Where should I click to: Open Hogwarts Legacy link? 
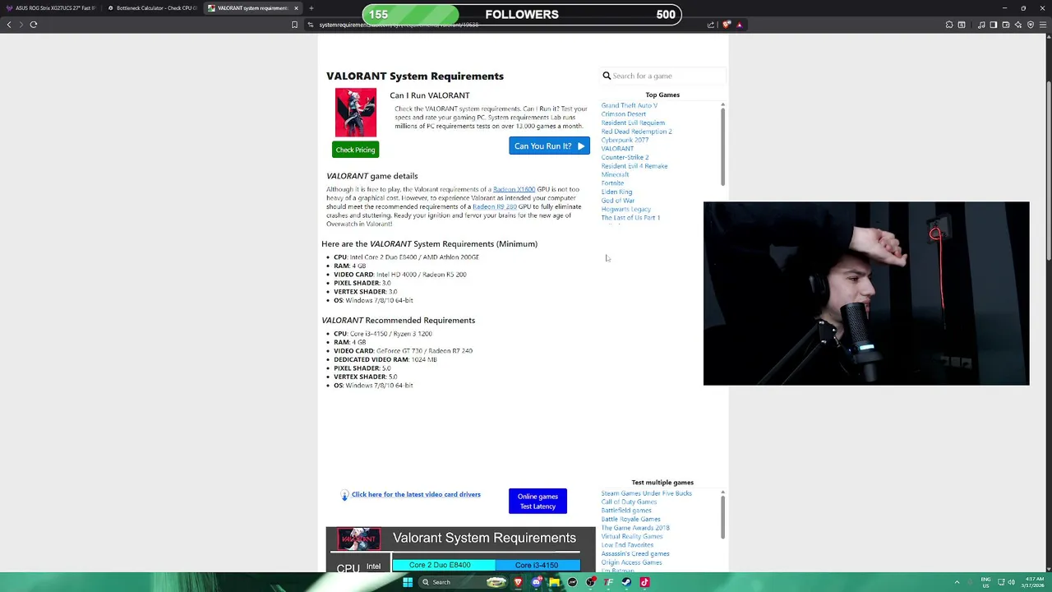[625, 210]
